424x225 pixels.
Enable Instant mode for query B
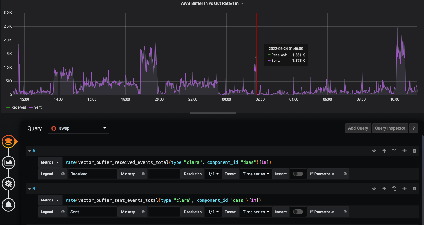[298, 212]
